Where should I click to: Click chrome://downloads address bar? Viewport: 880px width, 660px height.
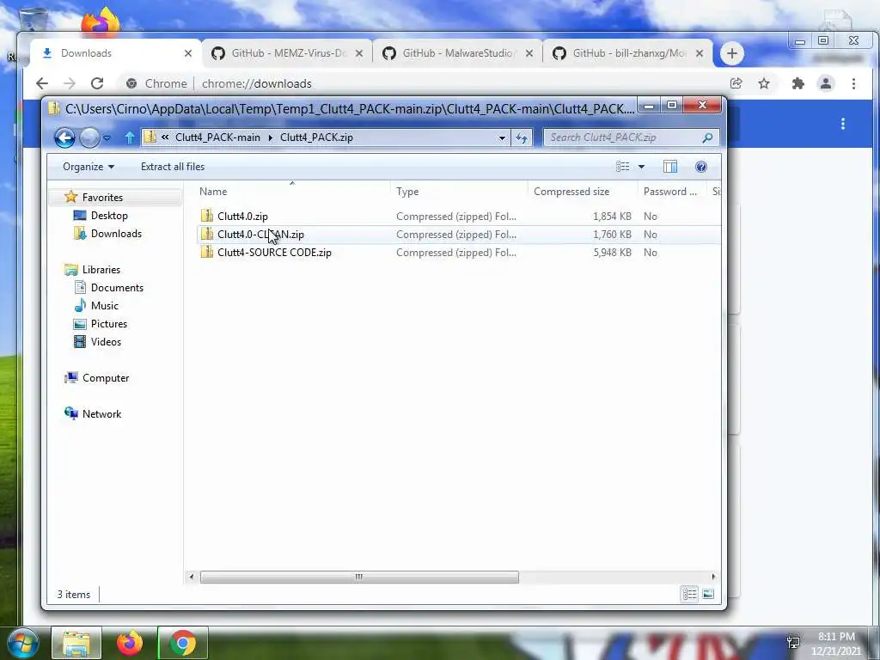click(x=421, y=83)
